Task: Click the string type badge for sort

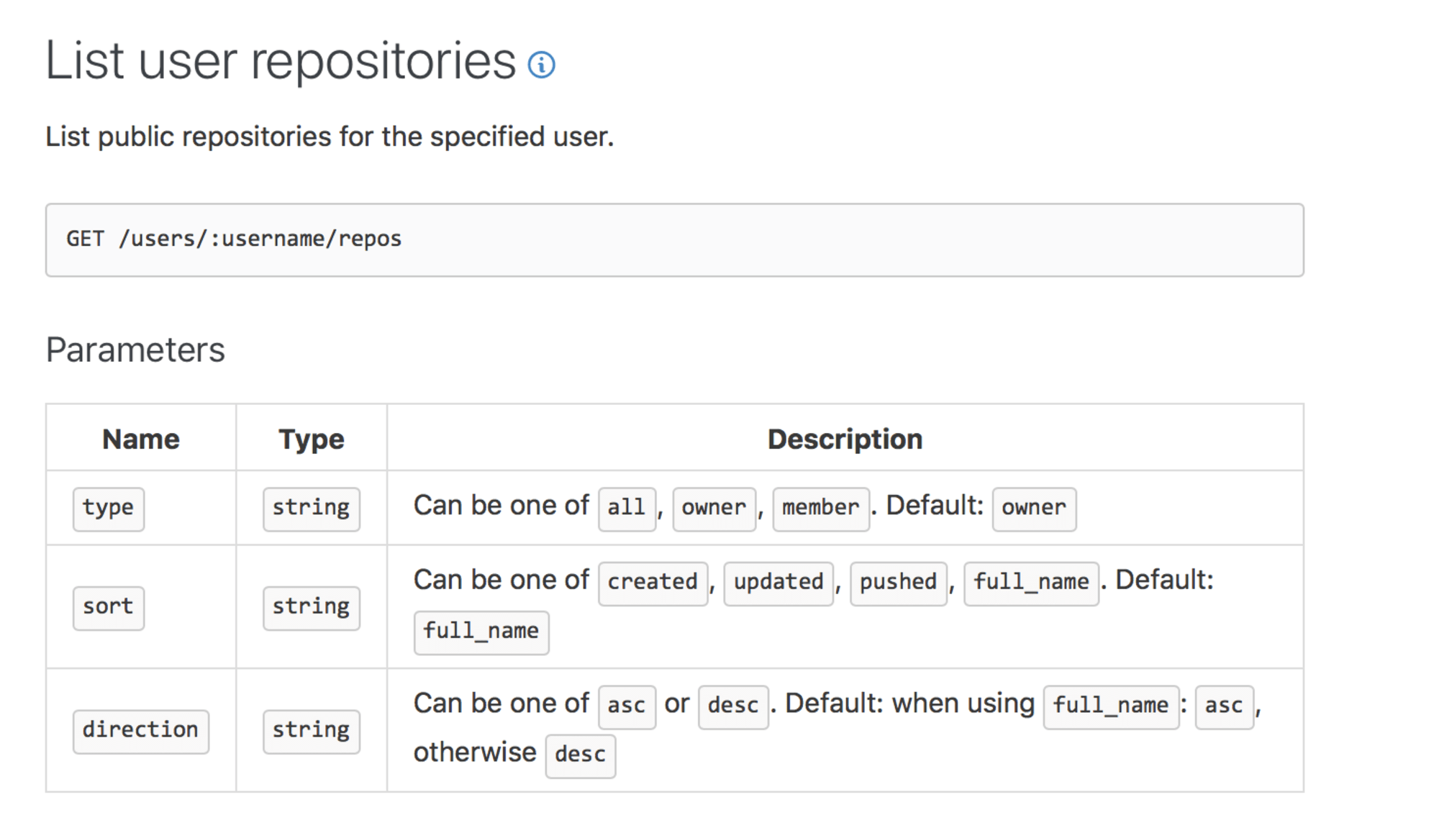Action: [x=311, y=608]
